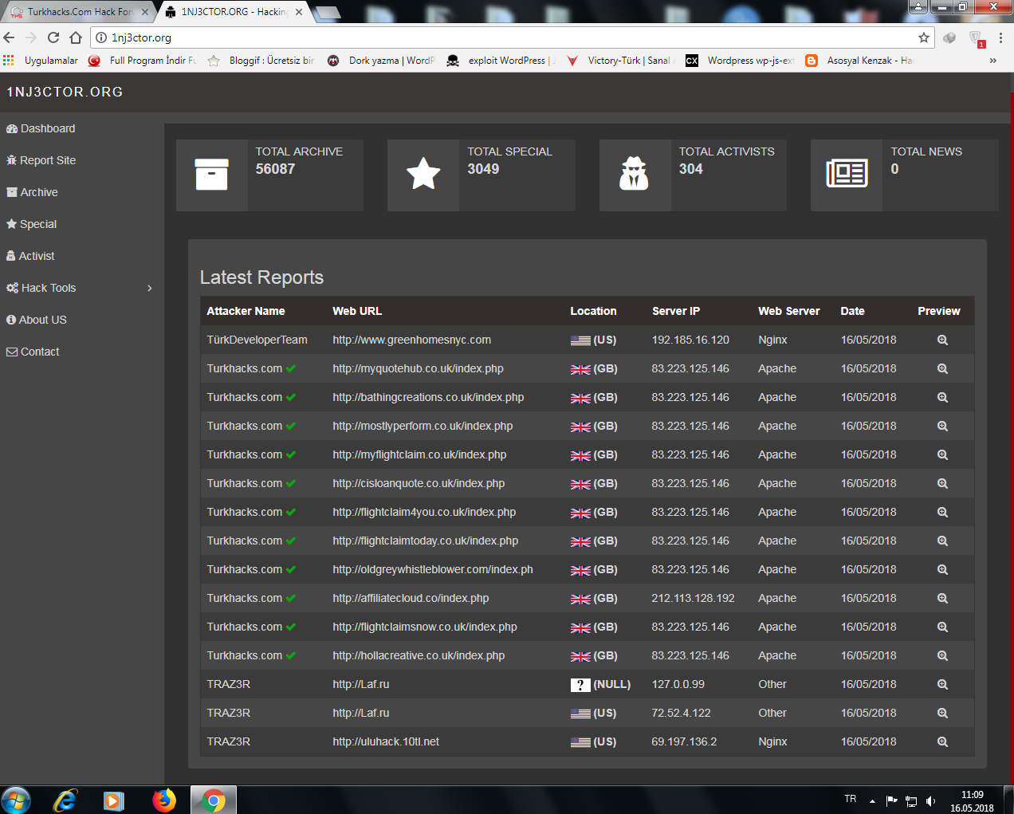Viewport: 1014px width, 814px height.
Task: Open the Contact sidebar page
Action: pos(33,352)
